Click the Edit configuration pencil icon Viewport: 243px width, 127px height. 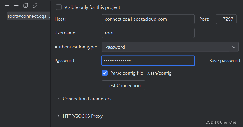pos(35,5)
